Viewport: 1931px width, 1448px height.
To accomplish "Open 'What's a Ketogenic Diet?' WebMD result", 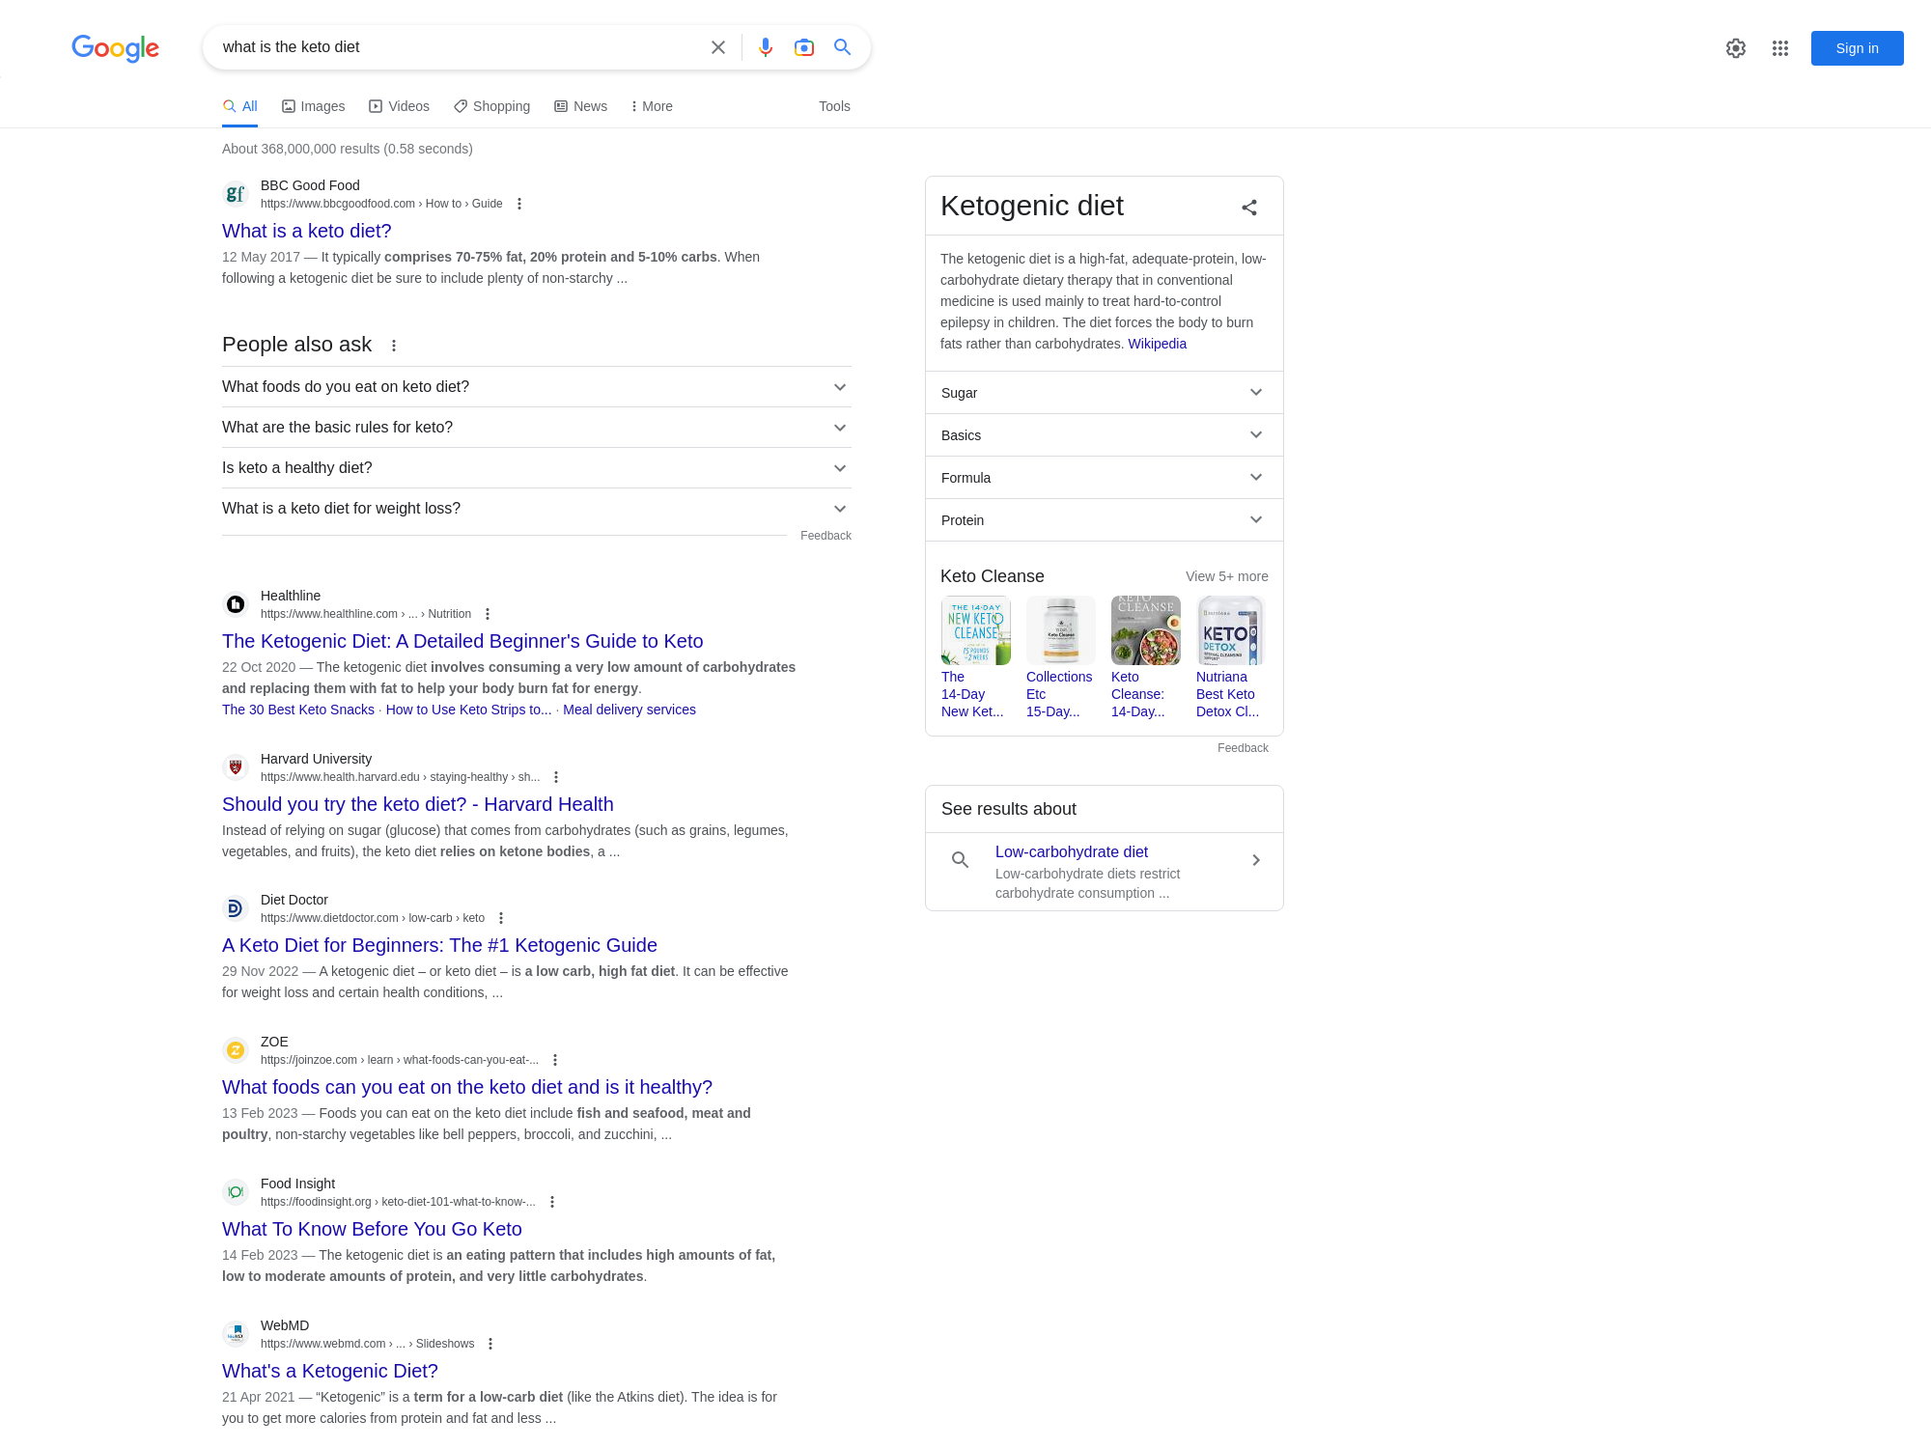I will click(x=330, y=1371).
